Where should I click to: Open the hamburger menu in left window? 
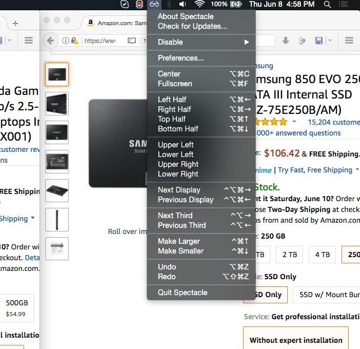click(29, 41)
